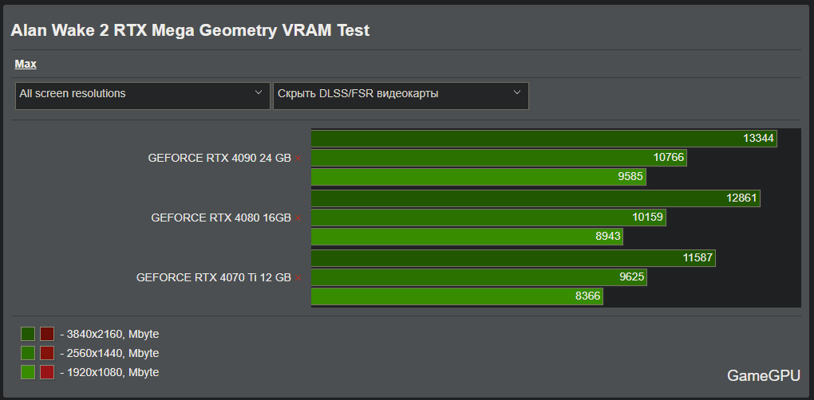
Task: Click the red 2560x1440 legend swatch
Action: 47,353
